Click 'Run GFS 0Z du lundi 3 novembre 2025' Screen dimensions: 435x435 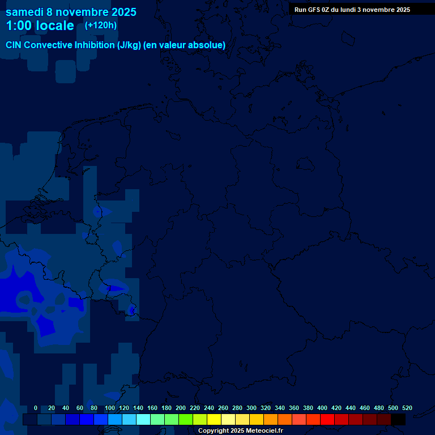point(352,10)
